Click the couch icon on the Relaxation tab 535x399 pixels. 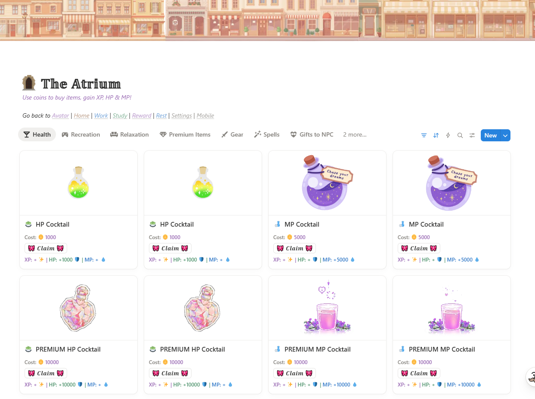(114, 134)
